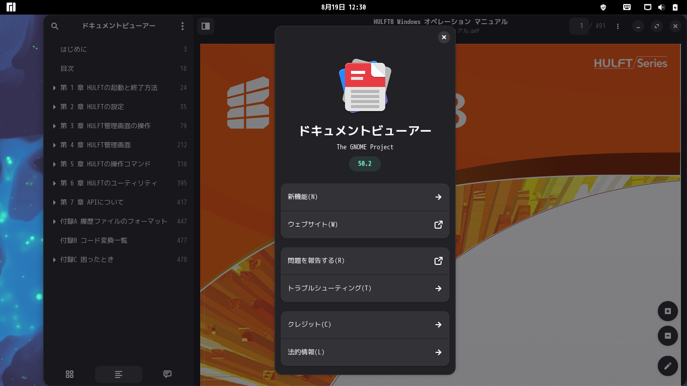Open the クレジット(C) row arrow
Image resolution: width=687 pixels, height=386 pixels.
439,325
